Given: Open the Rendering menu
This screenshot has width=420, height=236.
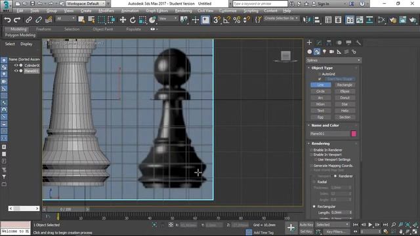Looking at the screenshot, I should coord(183,11).
